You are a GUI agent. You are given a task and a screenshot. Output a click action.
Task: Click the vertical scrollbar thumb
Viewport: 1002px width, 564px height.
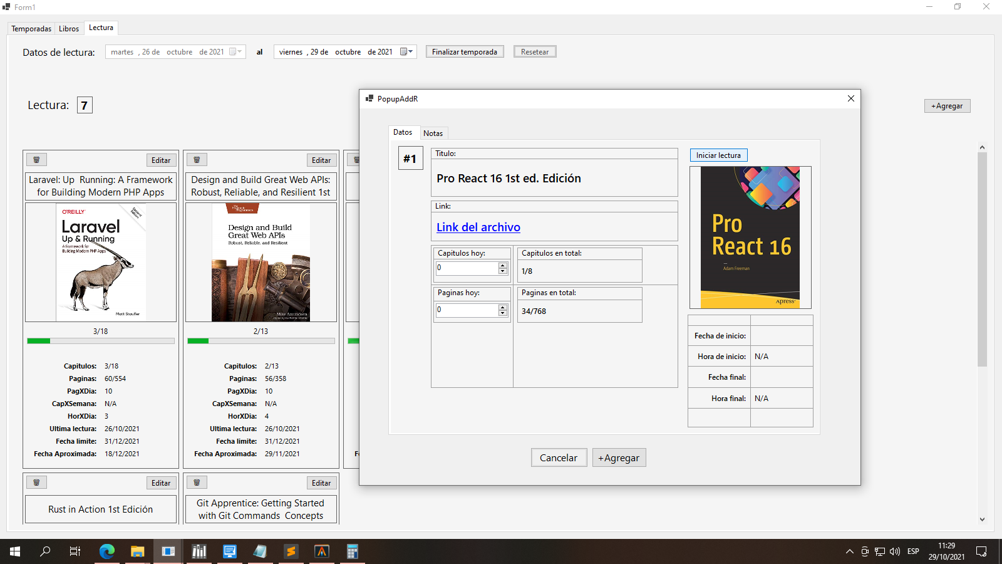[982, 259]
